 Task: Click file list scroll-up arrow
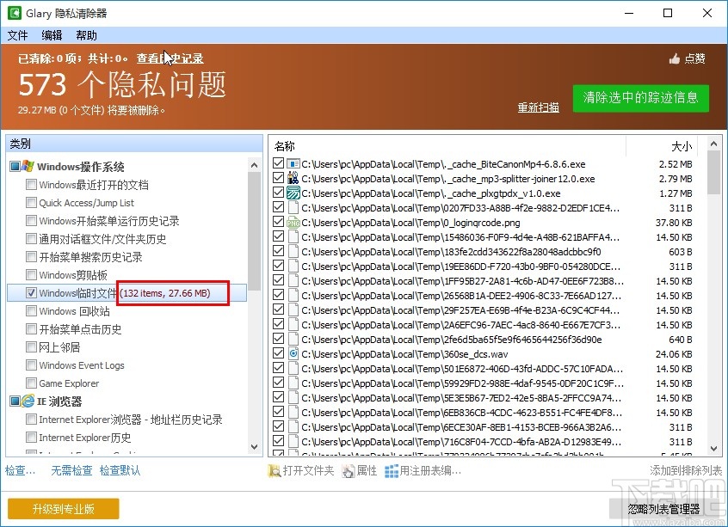point(713,144)
